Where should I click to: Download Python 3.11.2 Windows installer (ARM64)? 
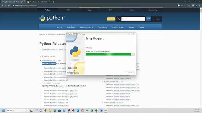coord(60,106)
